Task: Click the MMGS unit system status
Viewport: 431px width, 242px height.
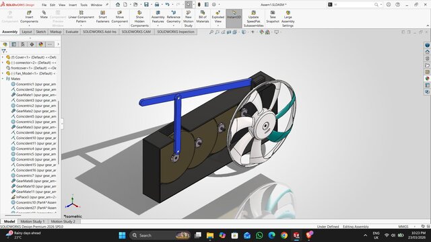Action: coord(403,227)
